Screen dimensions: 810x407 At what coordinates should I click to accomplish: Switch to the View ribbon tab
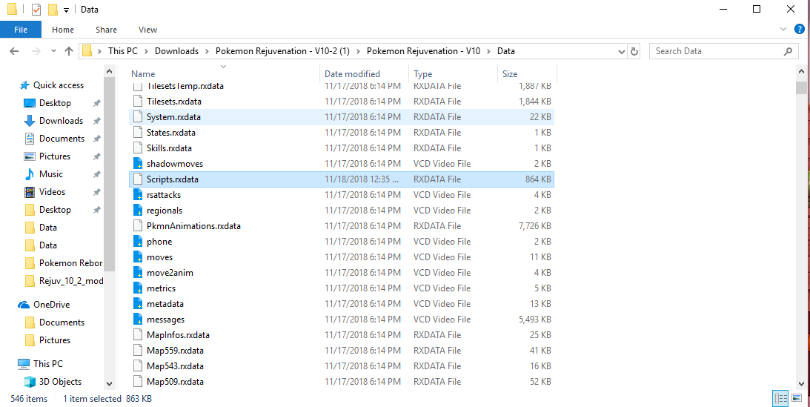point(147,30)
